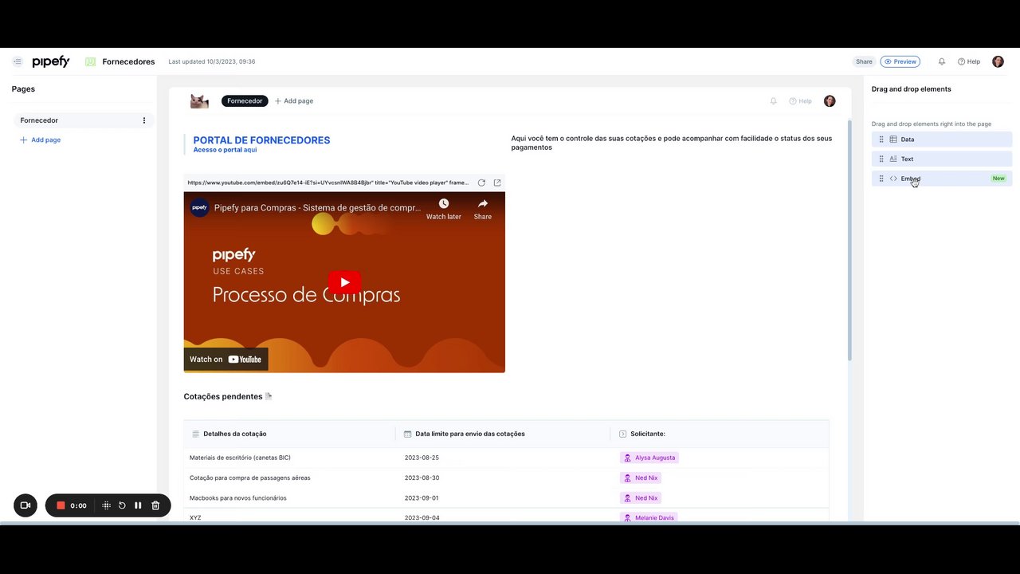Select the Fornecedor page in Pages list
Image resolution: width=1020 pixels, height=574 pixels.
click(x=84, y=120)
